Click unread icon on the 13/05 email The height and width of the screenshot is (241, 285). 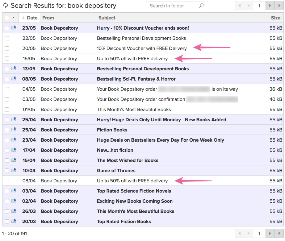click(x=14, y=68)
